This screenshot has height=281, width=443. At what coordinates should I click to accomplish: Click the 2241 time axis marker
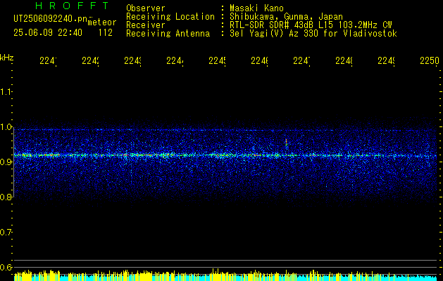48,61
